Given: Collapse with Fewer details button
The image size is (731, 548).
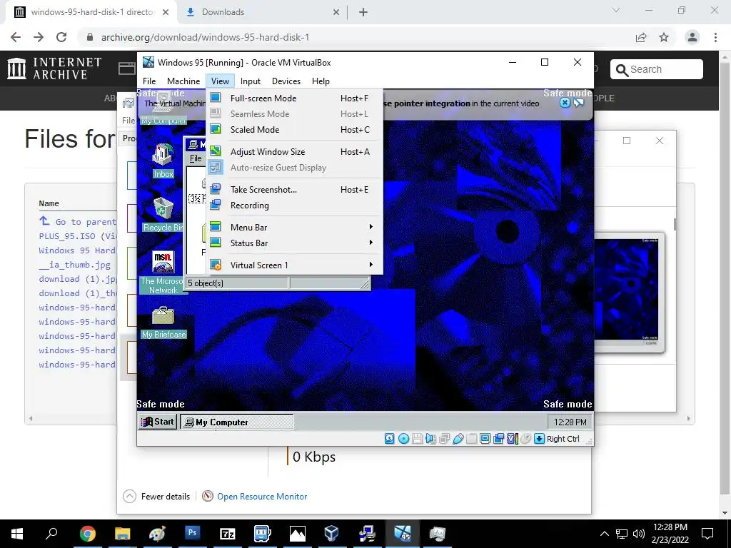Looking at the screenshot, I should click(x=156, y=497).
